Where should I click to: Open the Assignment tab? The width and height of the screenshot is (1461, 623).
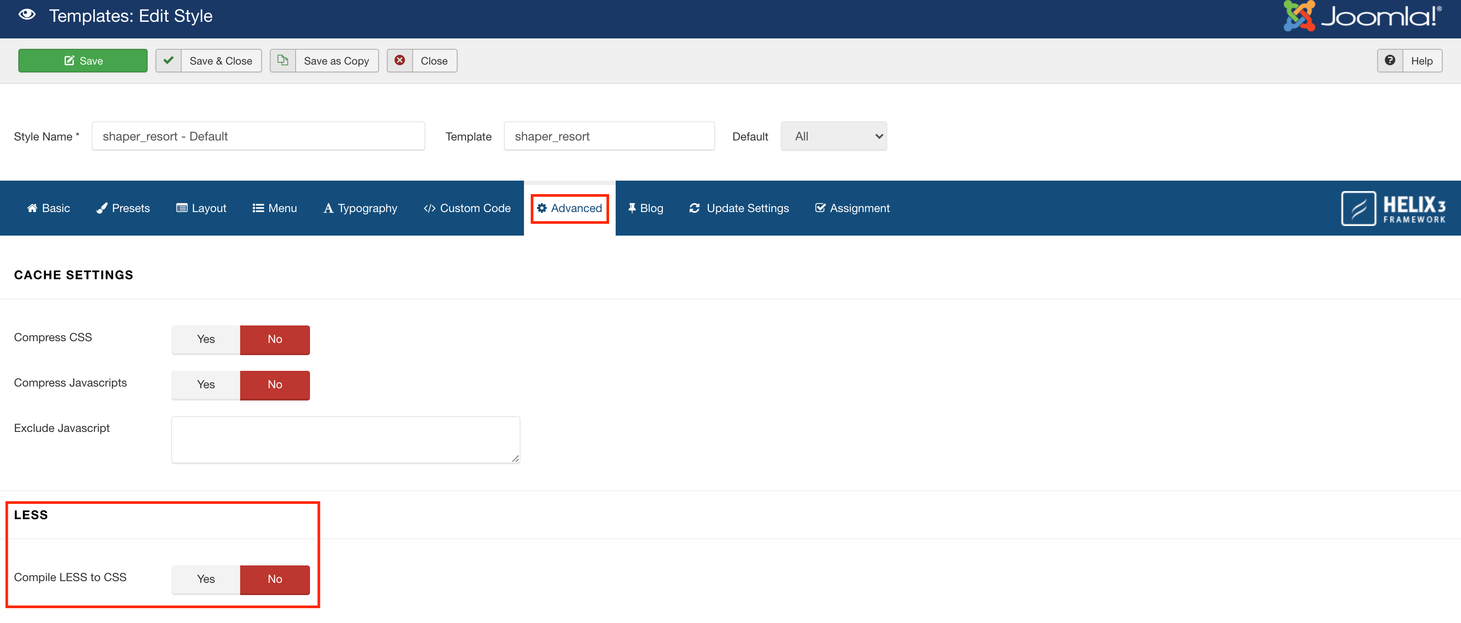click(x=852, y=208)
